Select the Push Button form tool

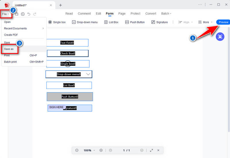pyautogui.click(x=135, y=22)
